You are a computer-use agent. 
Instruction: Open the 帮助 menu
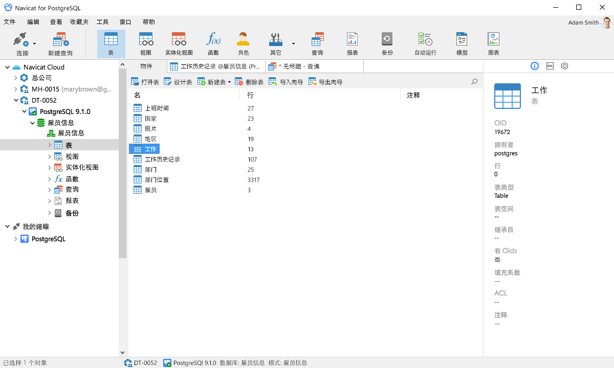pyautogui.click(x=149, y=22)
